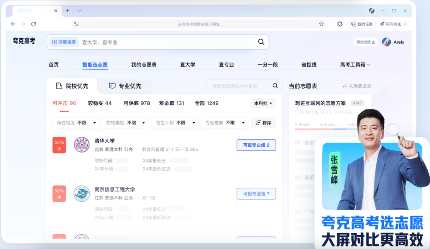Image resolution: width=430 pixels, height=249 pixels.
Task: Select 可保底 978 filter
Action: 137,103
